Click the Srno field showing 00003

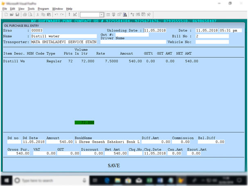37,30
